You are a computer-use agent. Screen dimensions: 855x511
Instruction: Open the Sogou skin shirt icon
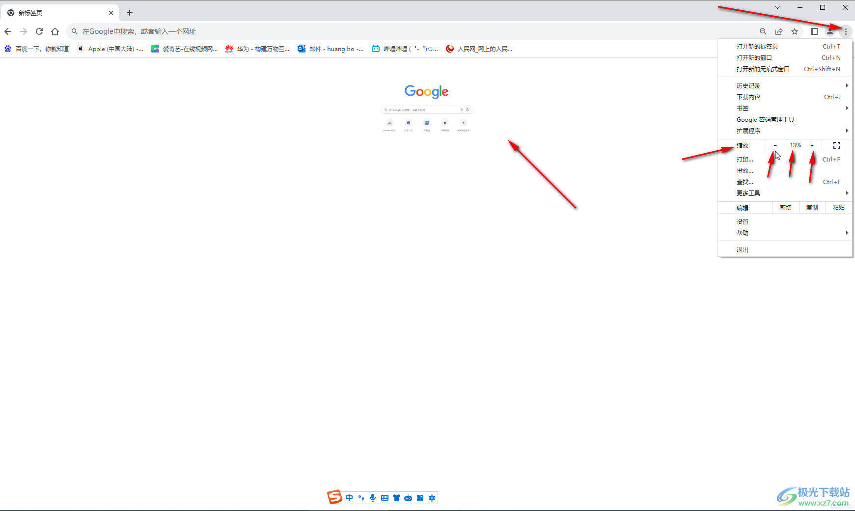tap(396, 498)
